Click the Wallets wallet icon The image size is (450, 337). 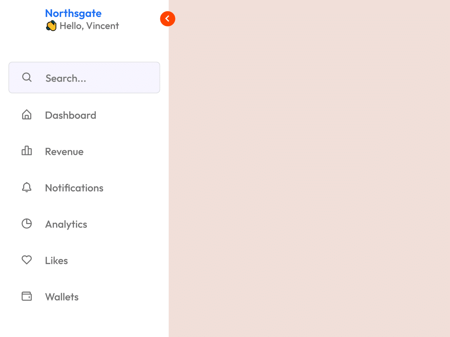(27, 296)
